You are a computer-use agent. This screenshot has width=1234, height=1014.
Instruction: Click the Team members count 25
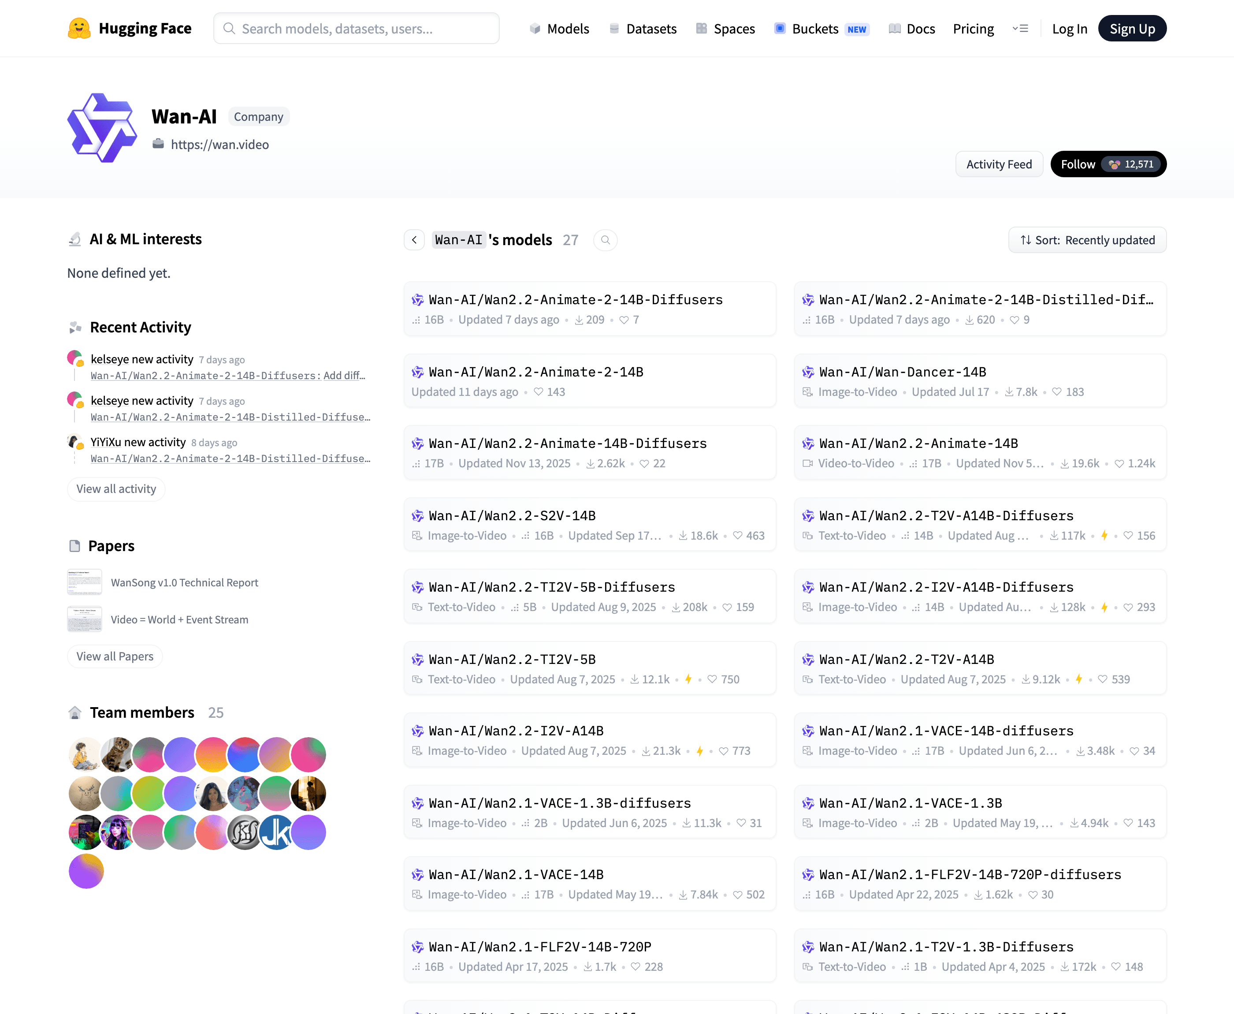(216, 712)
